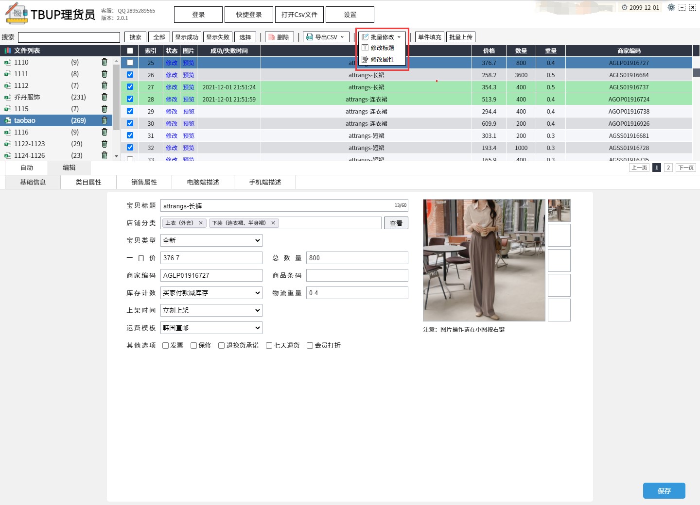Click the 删除 delete toolbar button
The height and width of the screenshot is (505, 700).
click(279, 37)
